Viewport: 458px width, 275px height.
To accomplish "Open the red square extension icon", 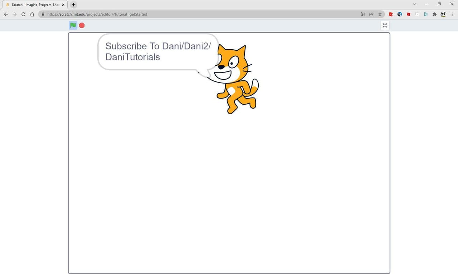I will (x=408, y=14).
